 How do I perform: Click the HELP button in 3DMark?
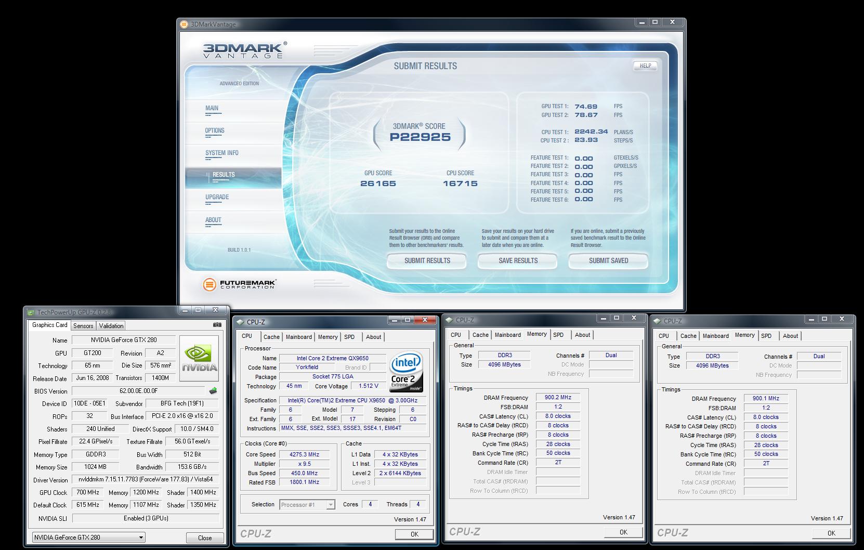coord(645,66)
